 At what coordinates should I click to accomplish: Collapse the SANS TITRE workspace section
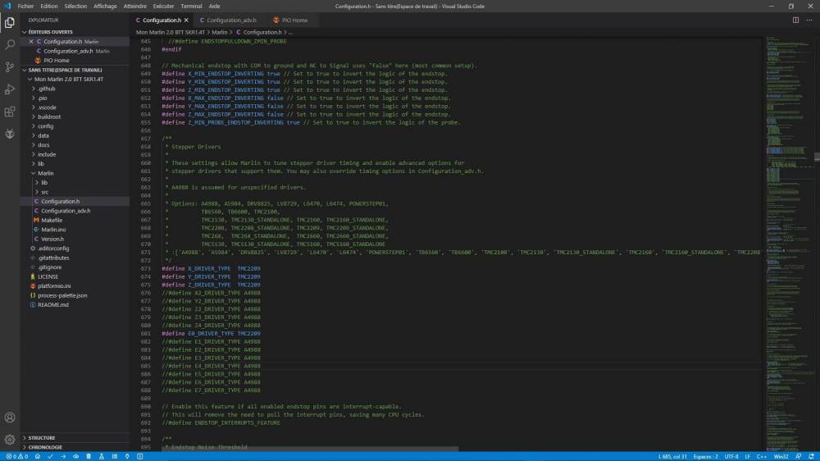[x=24, y=70]
